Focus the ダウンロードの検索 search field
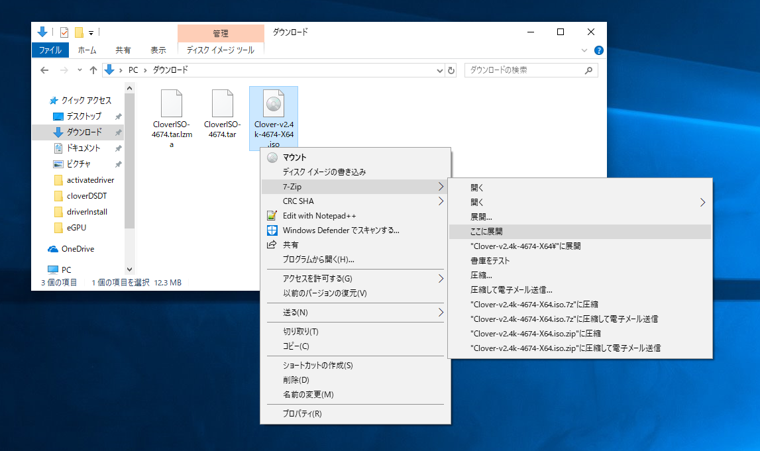This screenshot has height=451, width=760. tap(531, 70)
